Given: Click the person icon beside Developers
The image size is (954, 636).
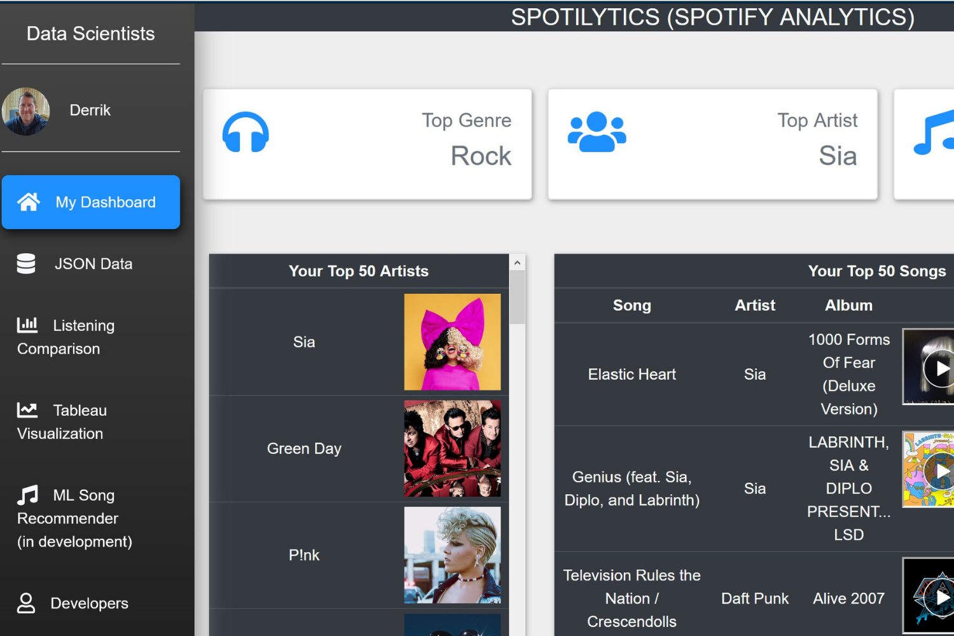Looking at the screenshot, I should 26,603.
